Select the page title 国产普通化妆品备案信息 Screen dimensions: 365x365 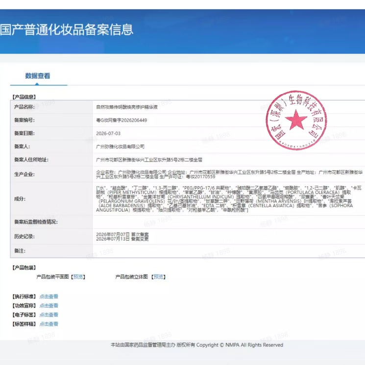click(67, 30)
